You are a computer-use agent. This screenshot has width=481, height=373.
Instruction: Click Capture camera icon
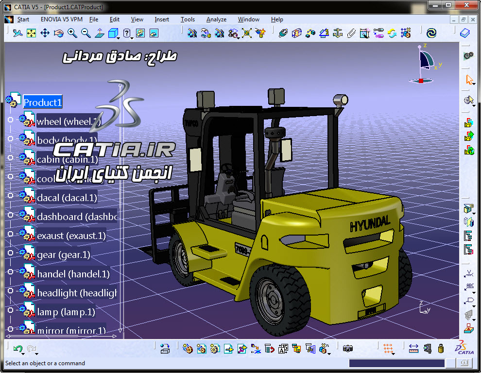point(347,348)
